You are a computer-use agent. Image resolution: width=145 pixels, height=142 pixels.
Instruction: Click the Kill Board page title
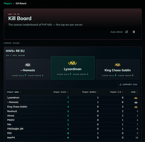(20, 18)
